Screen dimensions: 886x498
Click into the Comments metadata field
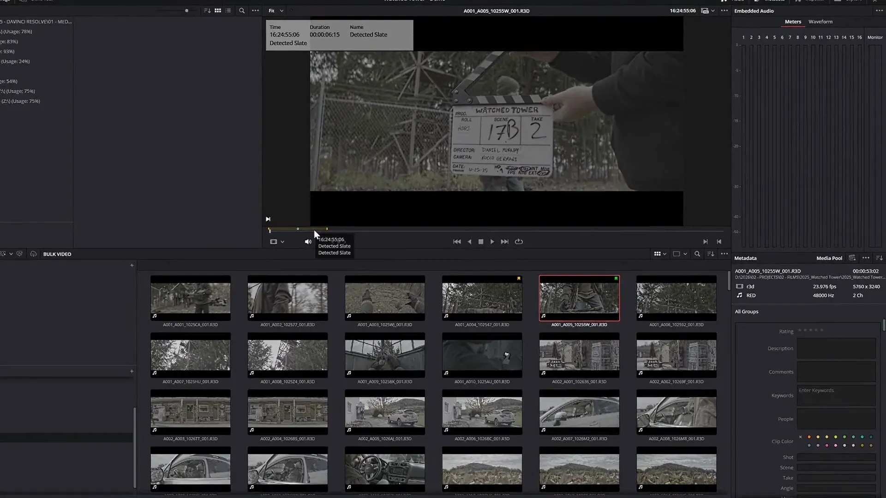[x=836, y=372]
